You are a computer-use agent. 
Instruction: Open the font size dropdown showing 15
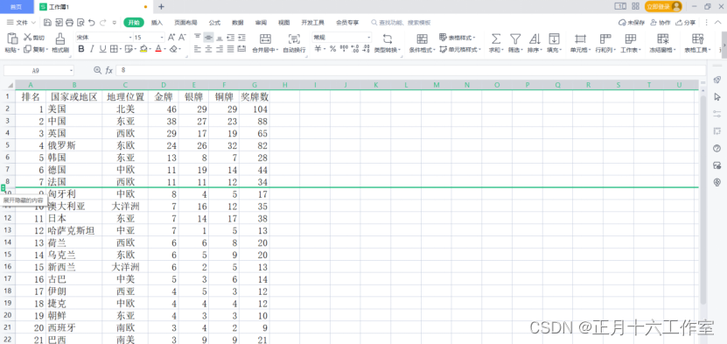(149, 37)
